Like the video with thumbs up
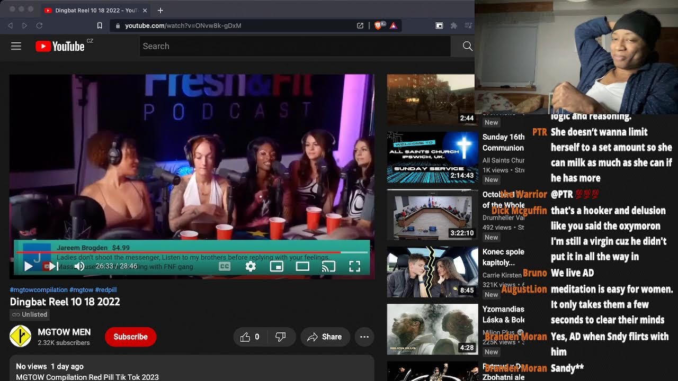678x381 pixels. (251, 337)
